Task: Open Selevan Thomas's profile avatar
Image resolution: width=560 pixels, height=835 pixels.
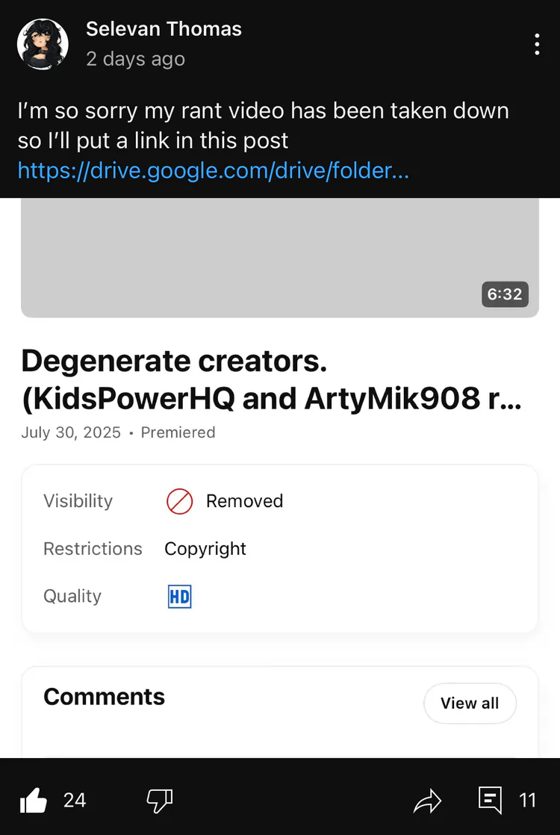Action: click(x=43, y=44)
